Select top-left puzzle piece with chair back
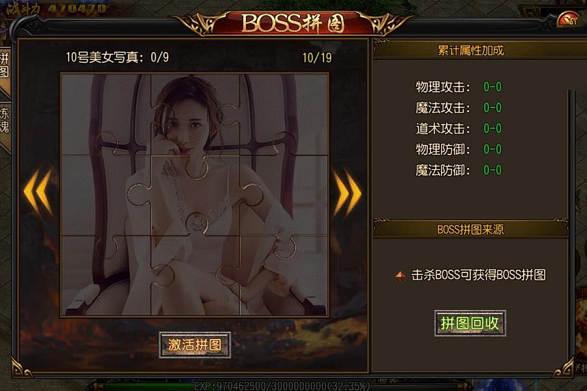This screenshot has height=391, width=587. [x=106, y=115]
